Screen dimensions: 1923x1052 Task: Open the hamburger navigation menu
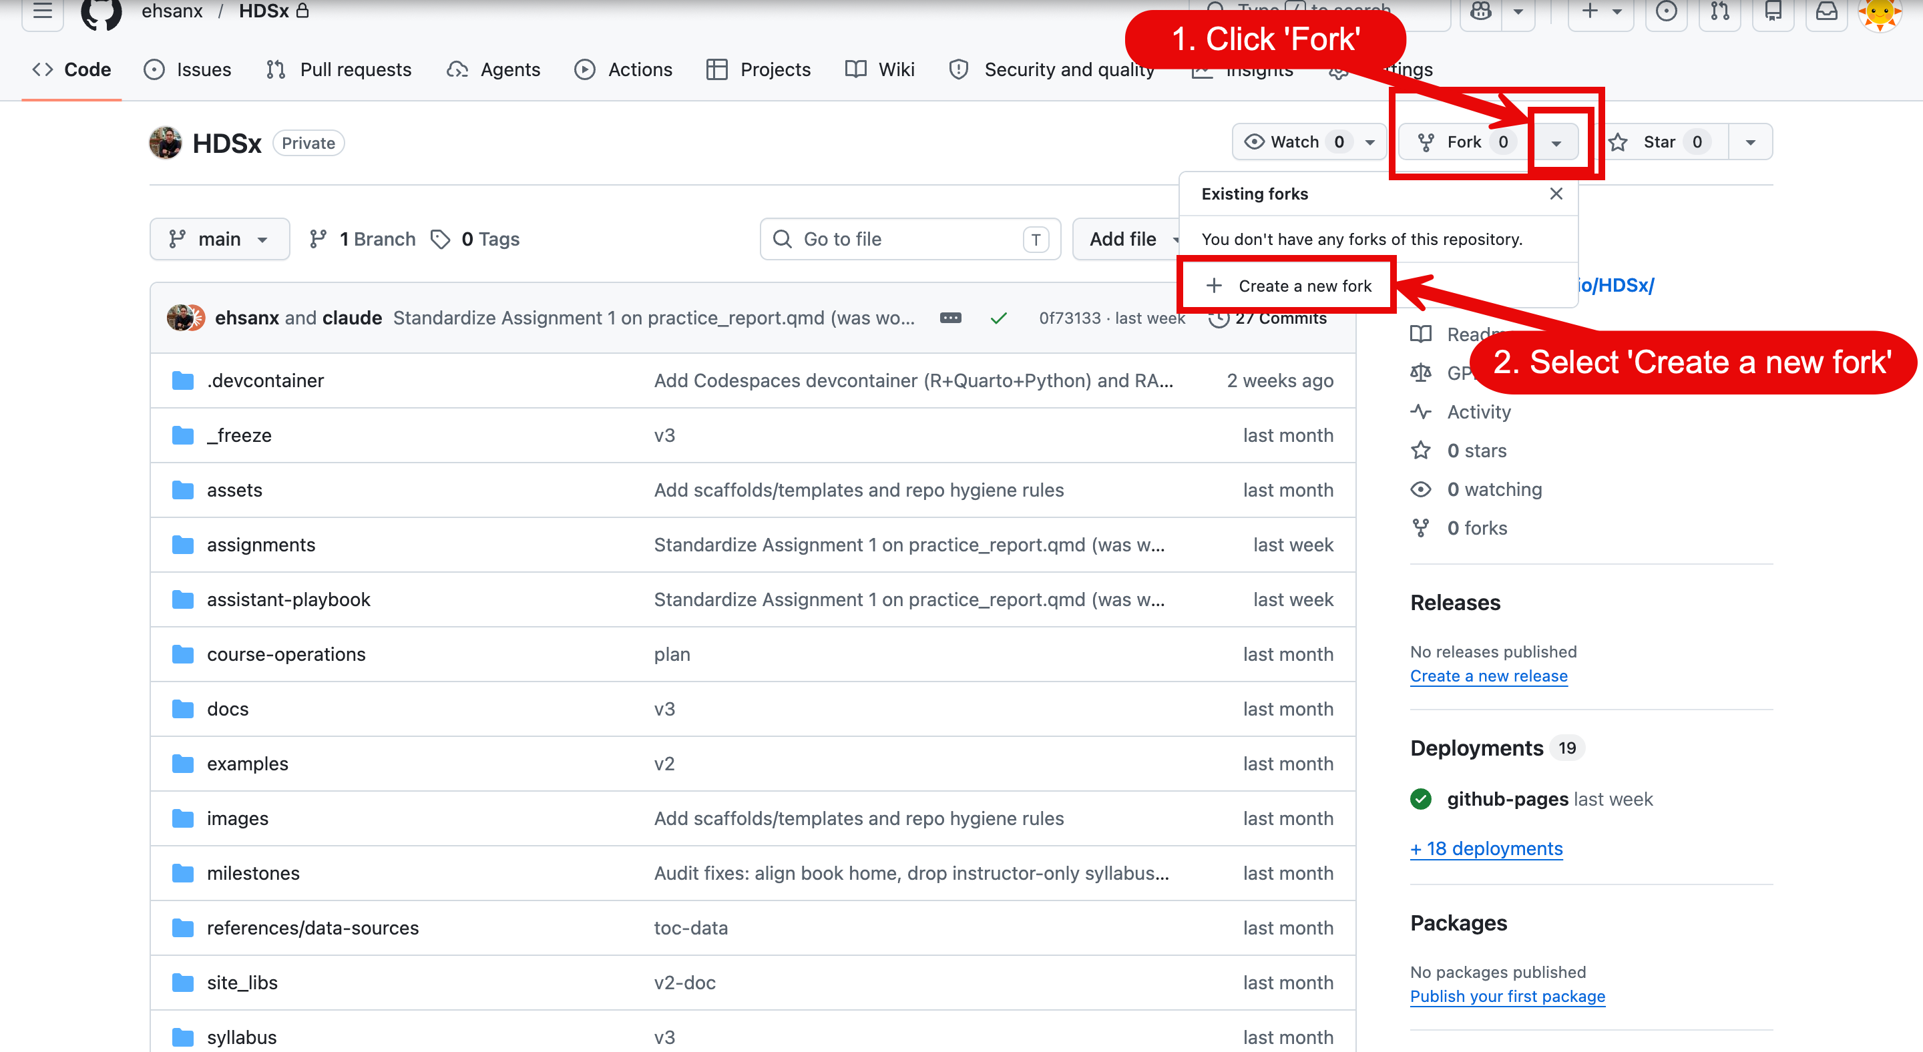(43, 11)
